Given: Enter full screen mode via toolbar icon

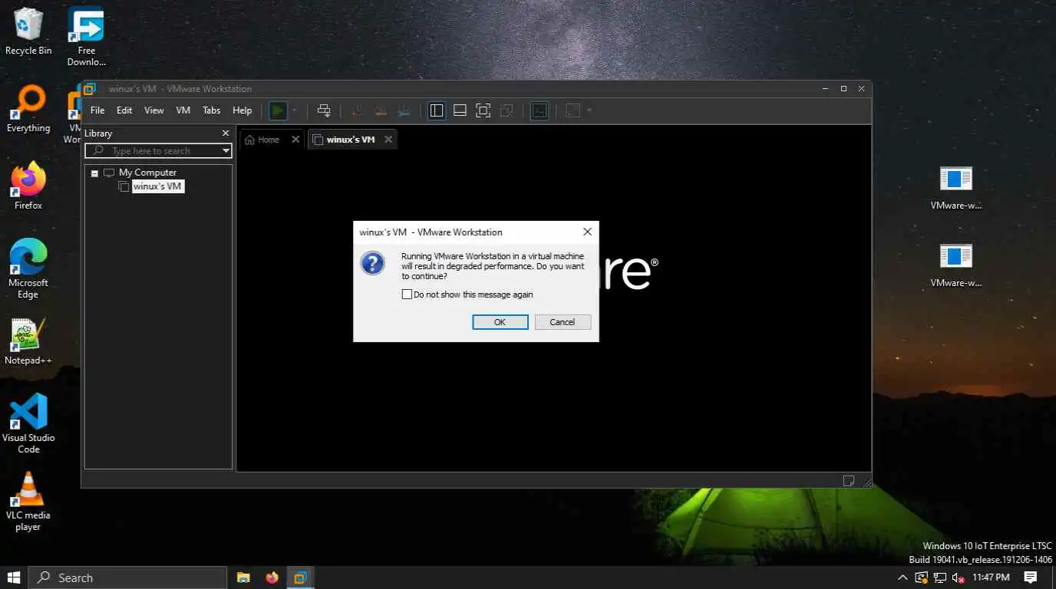Looking at the screenshot, I should coord(483,110).
